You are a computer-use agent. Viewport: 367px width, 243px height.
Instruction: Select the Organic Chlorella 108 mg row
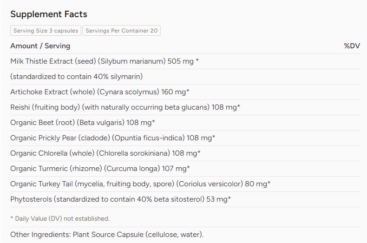pyautogui.click(x=185, y=153)
